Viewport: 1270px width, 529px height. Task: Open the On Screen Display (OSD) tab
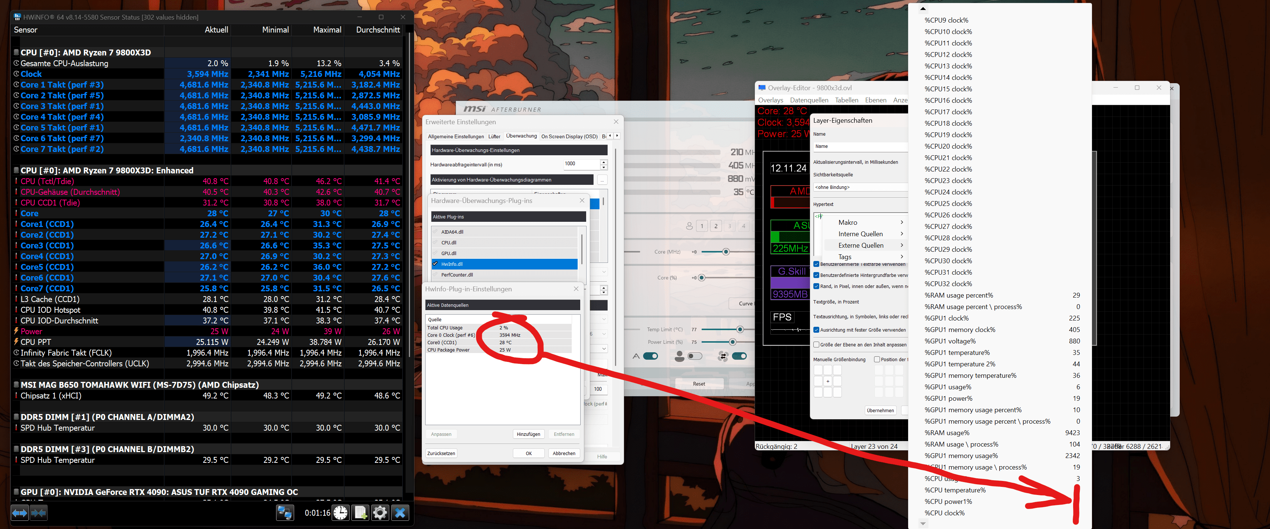coord(569,136)
